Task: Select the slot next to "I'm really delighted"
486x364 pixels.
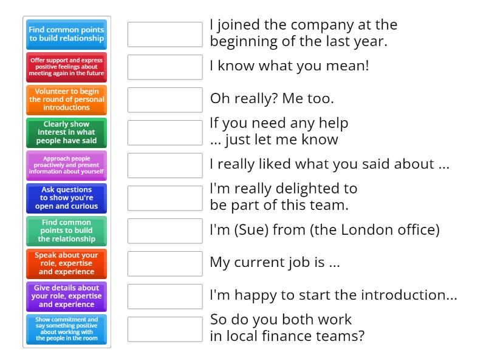Action: pyautogui.click(x=165, y=198)
